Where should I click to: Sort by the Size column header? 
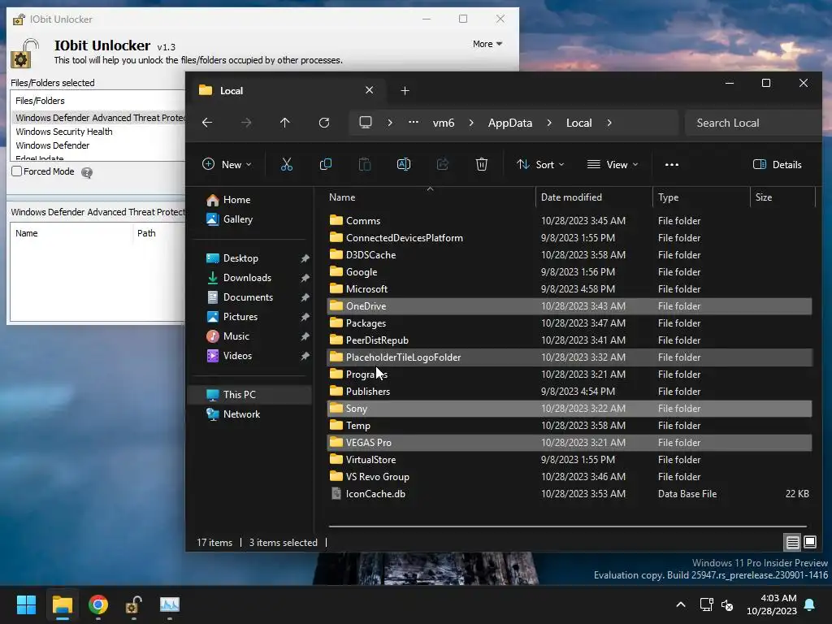tap(783, 197)
